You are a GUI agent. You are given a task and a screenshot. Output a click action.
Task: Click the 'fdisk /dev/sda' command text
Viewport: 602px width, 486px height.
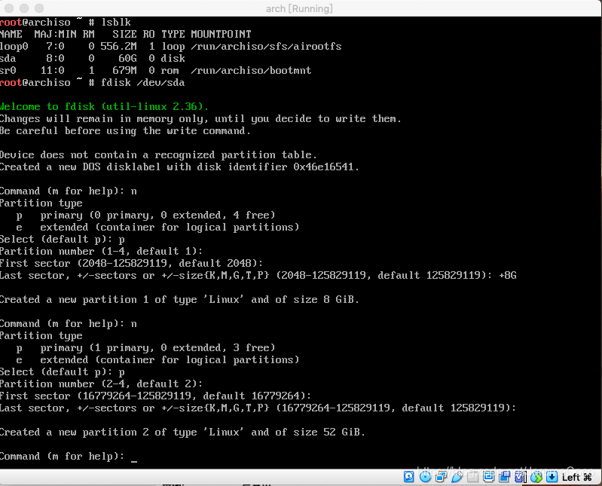[x=142, y=83]
